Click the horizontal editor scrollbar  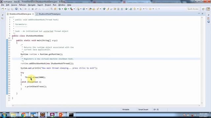coord(106,106)
